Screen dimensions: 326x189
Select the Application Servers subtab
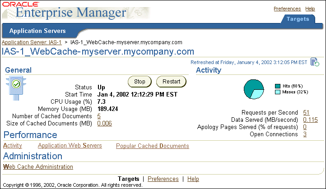(x=37, y=31)
